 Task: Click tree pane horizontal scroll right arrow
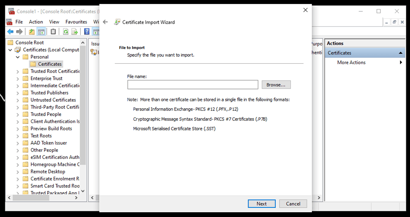click(x=76, y=198)
